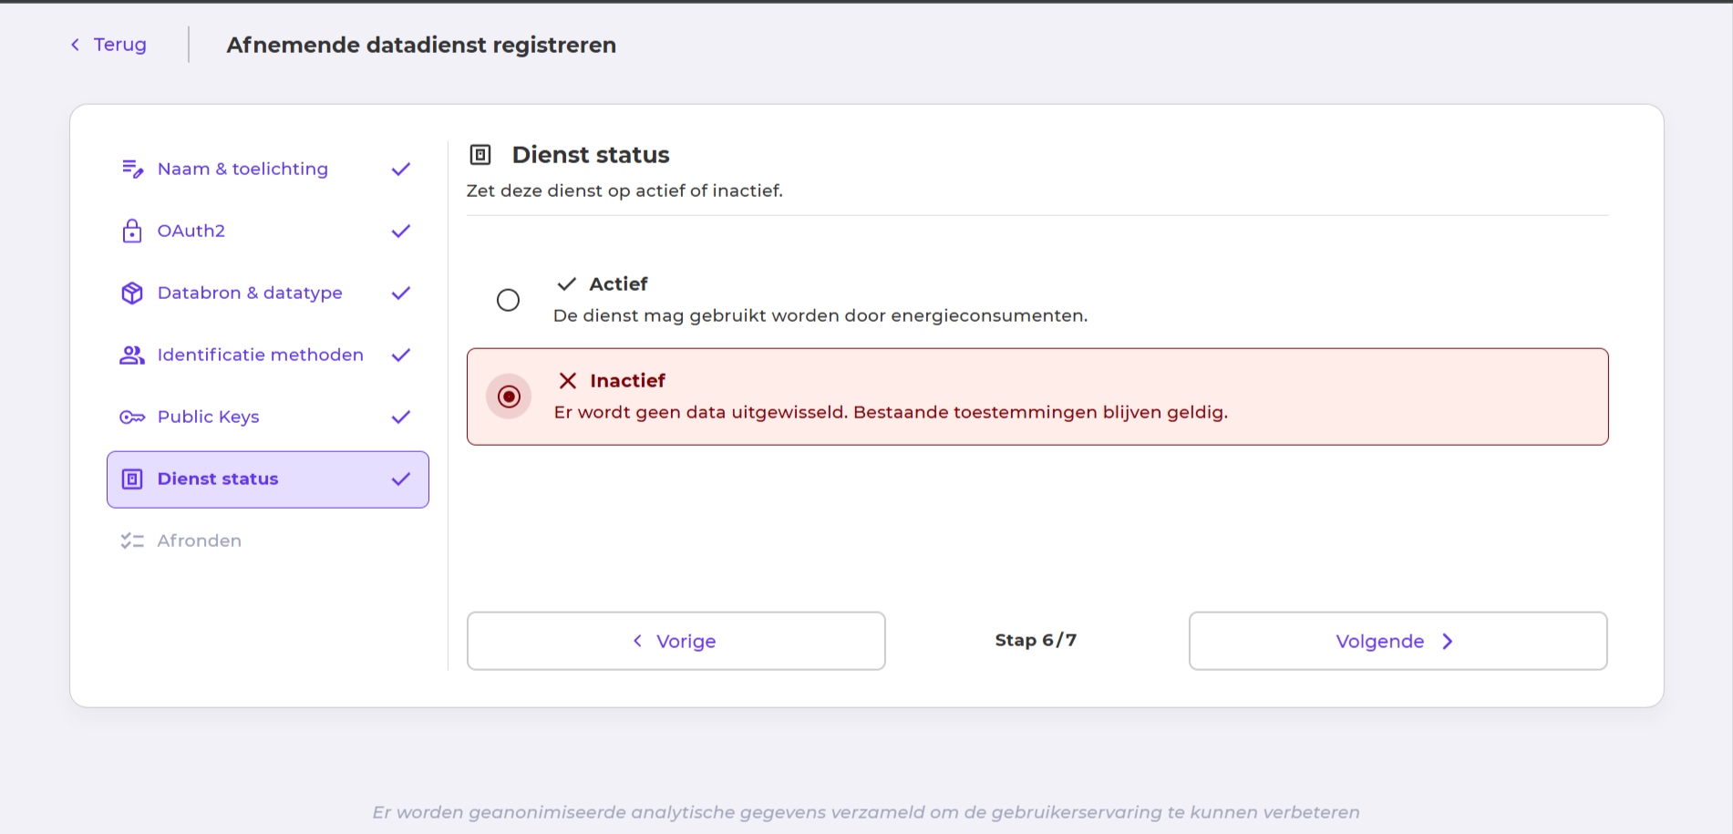Click the people icon beside Identificatie methoden
1733x834 pixels.
coord(132,355)
